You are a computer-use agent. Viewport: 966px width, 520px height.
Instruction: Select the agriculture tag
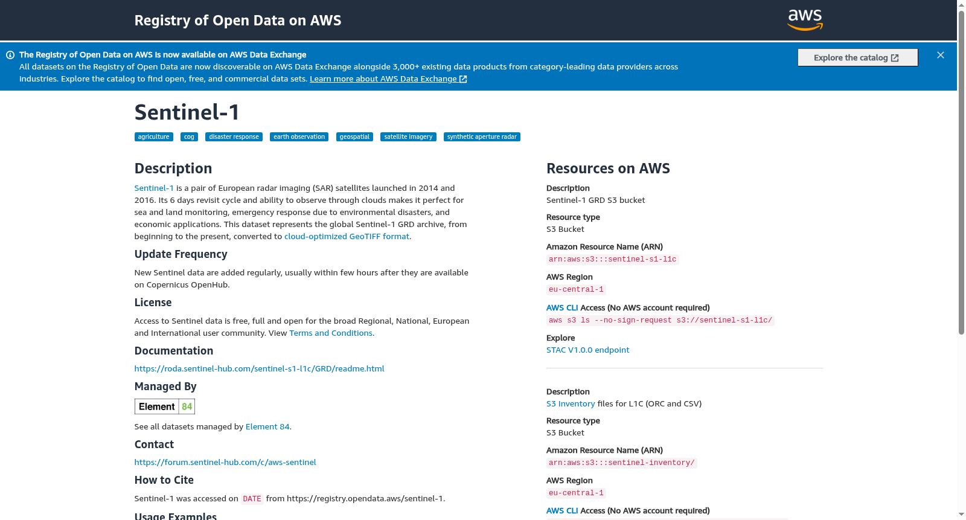tap(153, 137)
